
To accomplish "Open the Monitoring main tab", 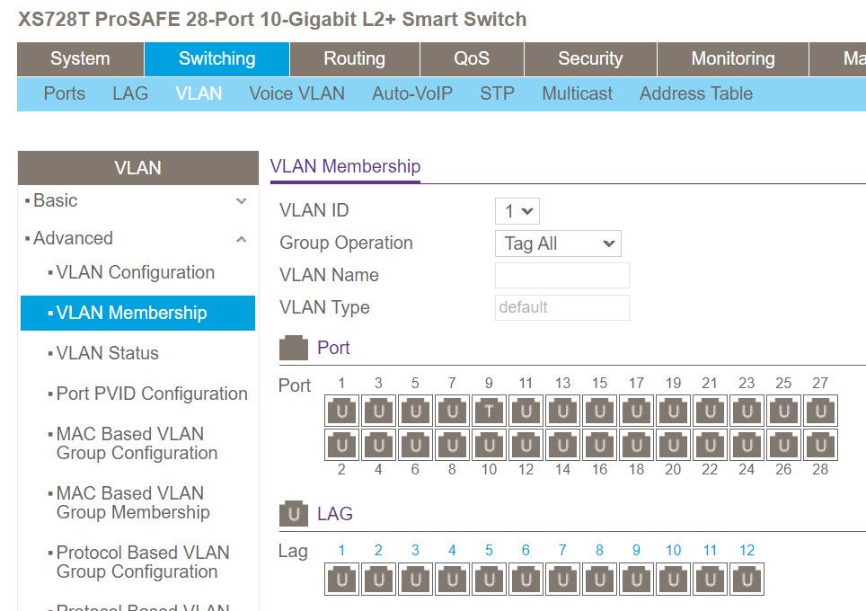I will click(733, 58).
